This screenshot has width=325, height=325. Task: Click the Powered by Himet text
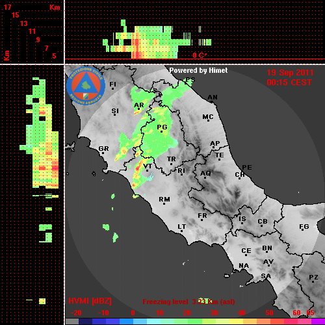(198, 70)
